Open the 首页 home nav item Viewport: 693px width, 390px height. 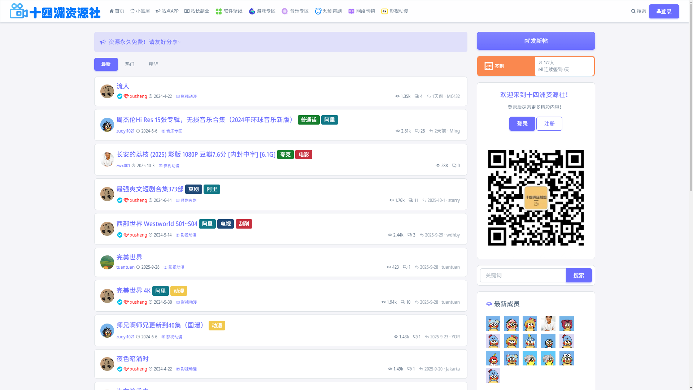coord(117,11)
